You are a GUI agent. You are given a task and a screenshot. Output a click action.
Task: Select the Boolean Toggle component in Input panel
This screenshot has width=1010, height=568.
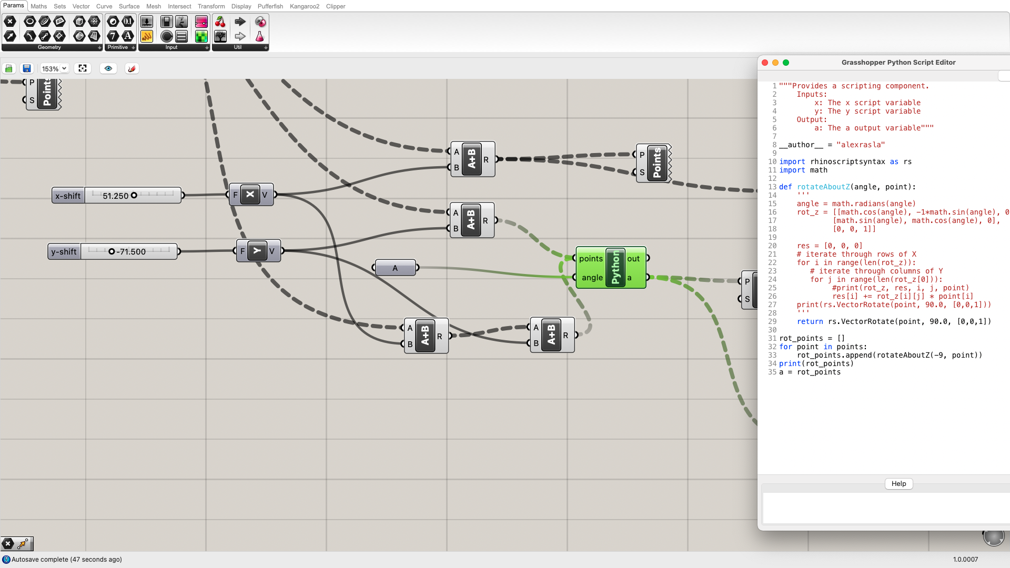pos(166,22)
